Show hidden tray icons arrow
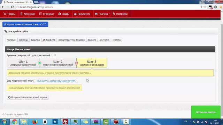This screenshot has height=125, width=223. pos(190,122)
